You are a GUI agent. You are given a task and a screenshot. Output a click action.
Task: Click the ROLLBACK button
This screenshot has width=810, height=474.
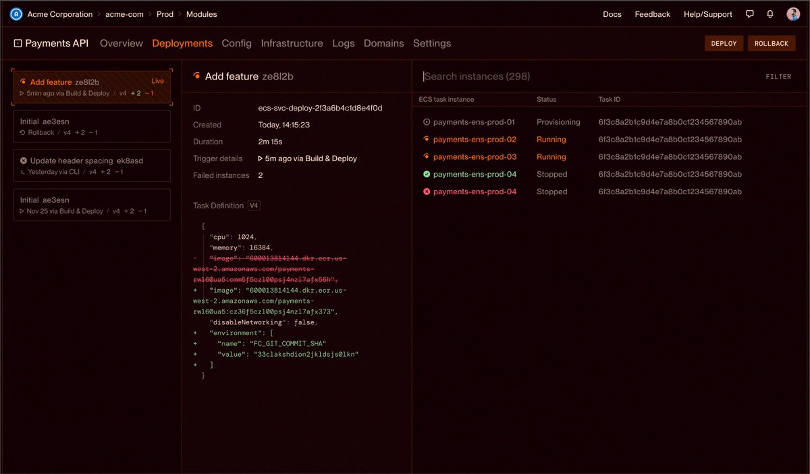(772, 43)
